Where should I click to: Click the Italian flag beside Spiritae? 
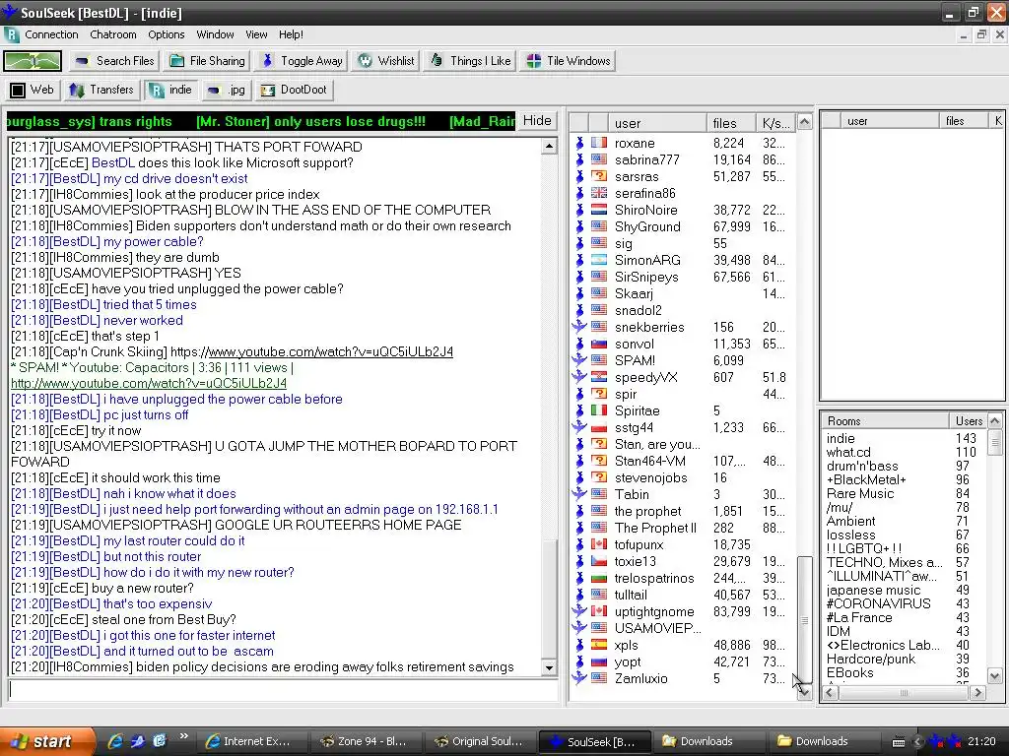[599, 410]
